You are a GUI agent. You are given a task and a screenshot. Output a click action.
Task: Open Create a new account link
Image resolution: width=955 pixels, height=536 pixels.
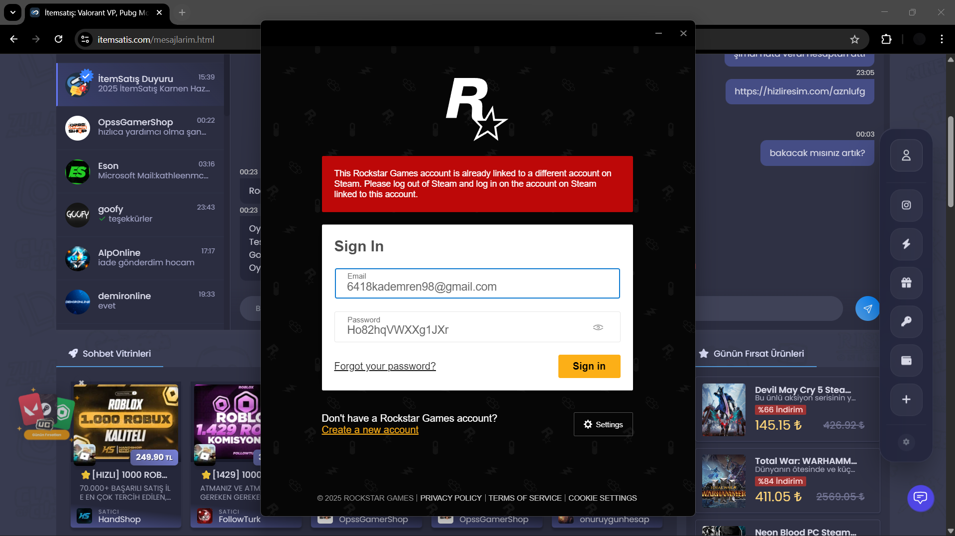[370, 430]
